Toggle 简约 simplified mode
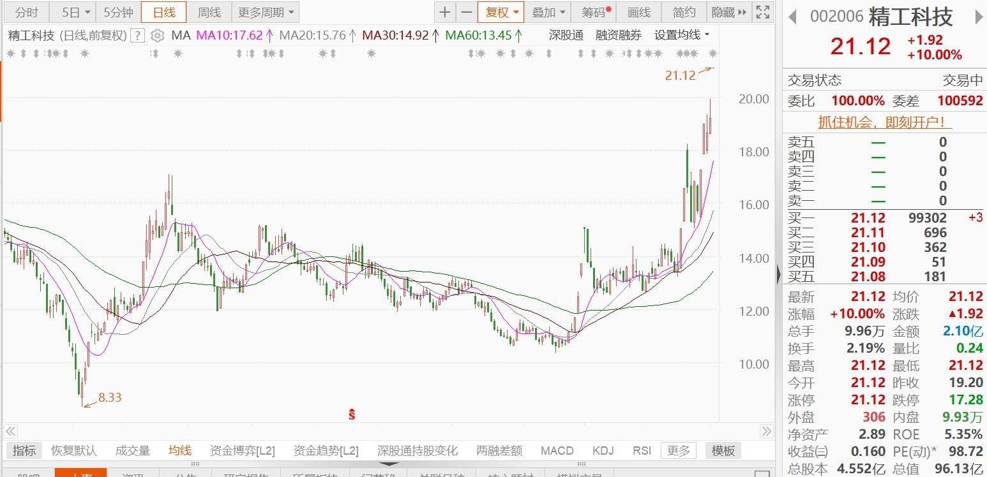Image resolution: width=987 pixels, height=477 pixels. [684, 12]
